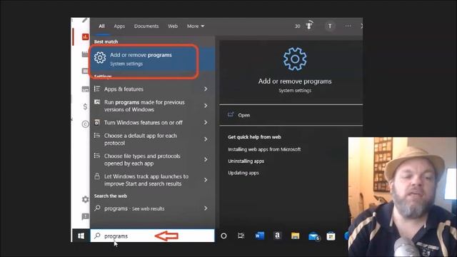Viewport: 457px width, 257px height.
Task: Click the Cortana circle taskbar icon
Action: pyautogui.click(x=224, y=236)
